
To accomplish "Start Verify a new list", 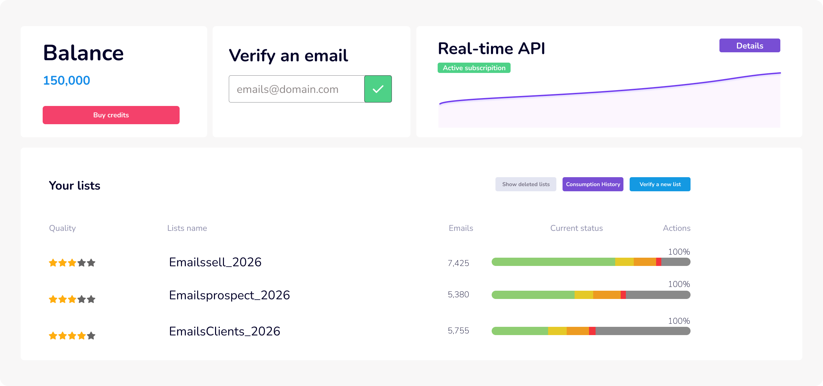I will [660, 184].
